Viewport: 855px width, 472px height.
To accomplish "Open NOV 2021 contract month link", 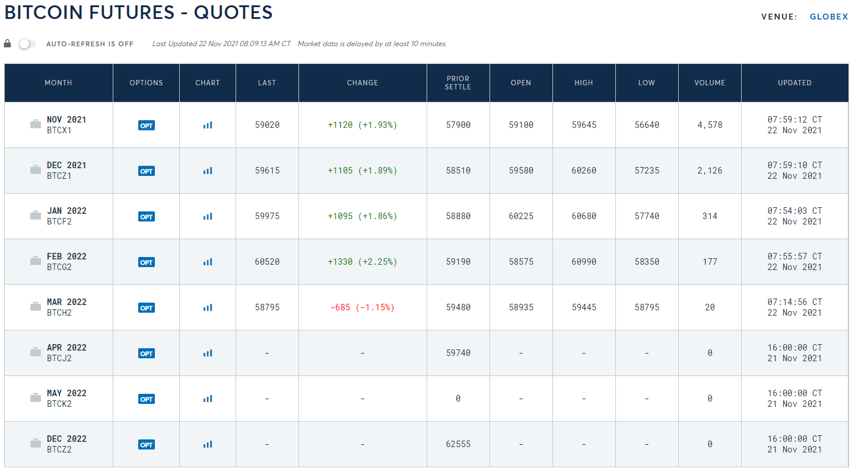I will point(66,120).
